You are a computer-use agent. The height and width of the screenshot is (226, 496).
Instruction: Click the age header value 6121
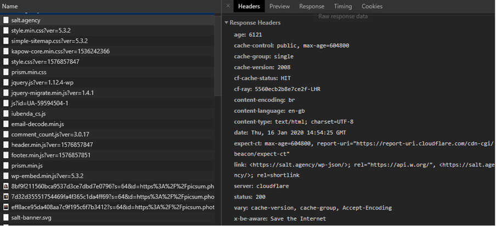pos(256,34)
